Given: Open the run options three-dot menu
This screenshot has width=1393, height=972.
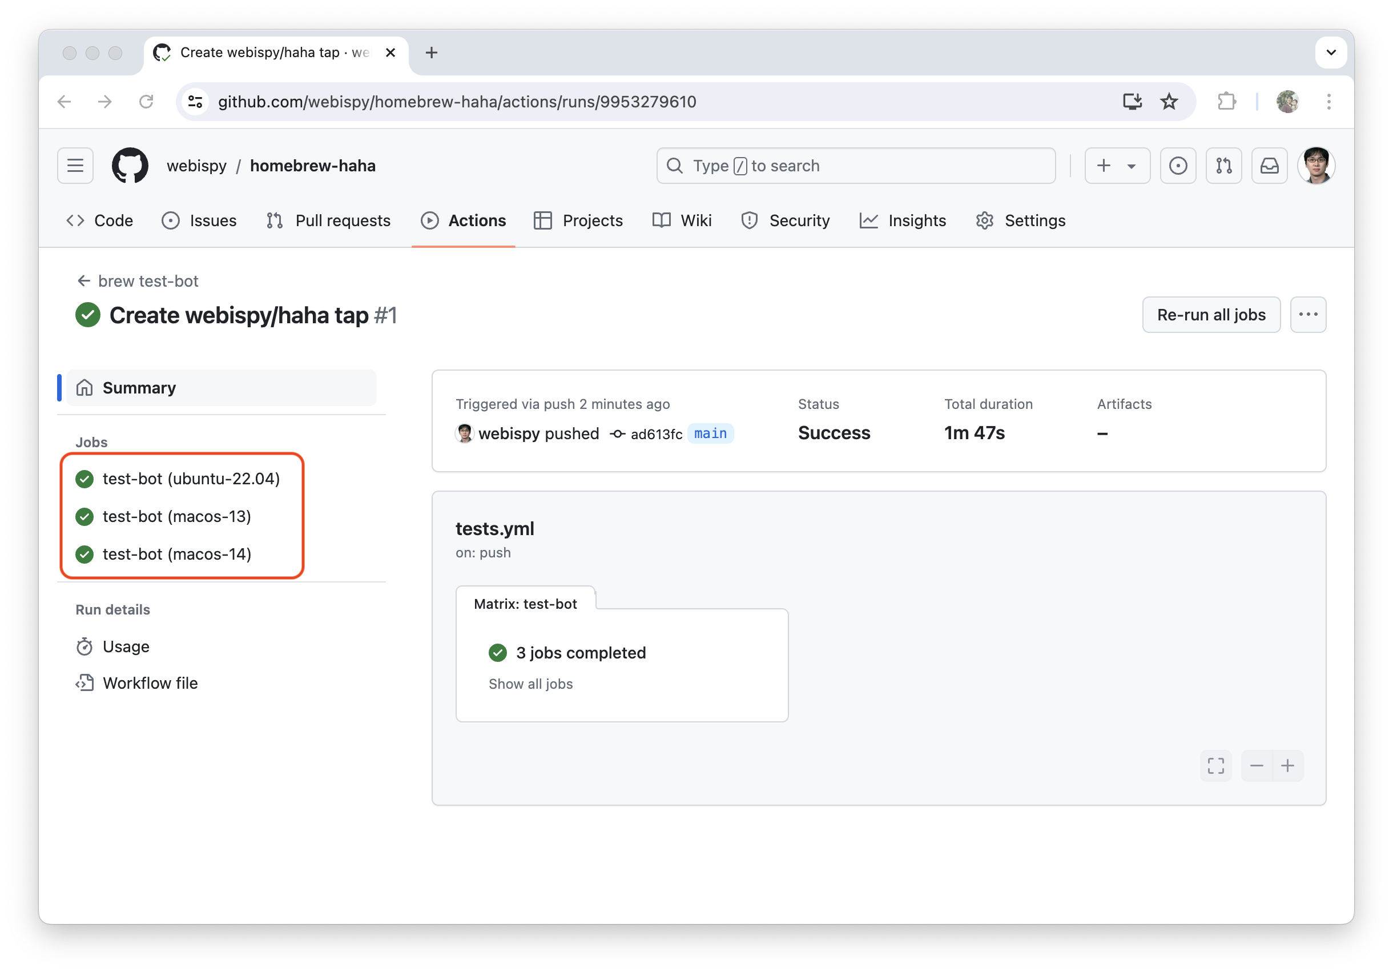Looking at the screenshot, I should [x=1308, y=315].
